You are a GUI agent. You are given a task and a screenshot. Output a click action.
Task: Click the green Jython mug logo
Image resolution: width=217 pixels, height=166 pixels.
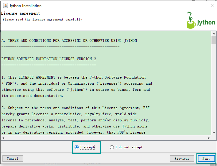pyautogui.click(x=192, y=20)
